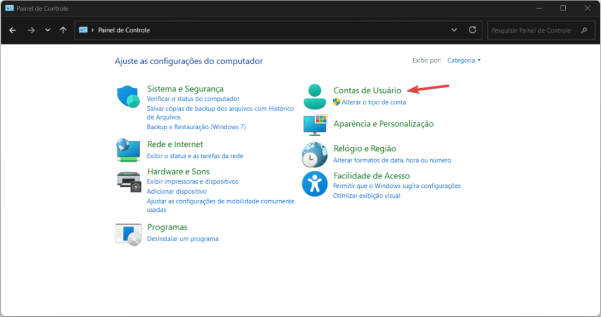601x317 pixels.
Task: Click the Aparência e Personalização monitor icon
Action: [315, 124]
